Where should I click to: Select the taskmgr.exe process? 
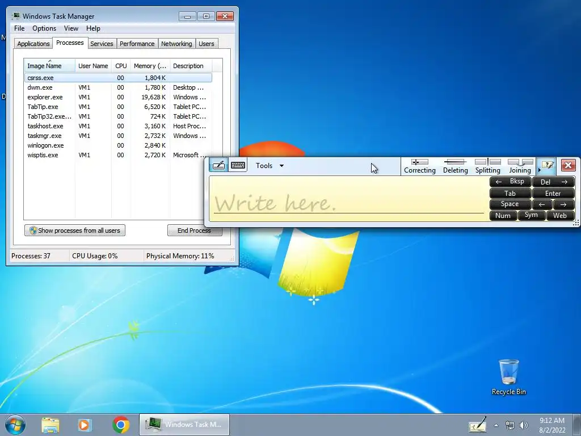118,136
